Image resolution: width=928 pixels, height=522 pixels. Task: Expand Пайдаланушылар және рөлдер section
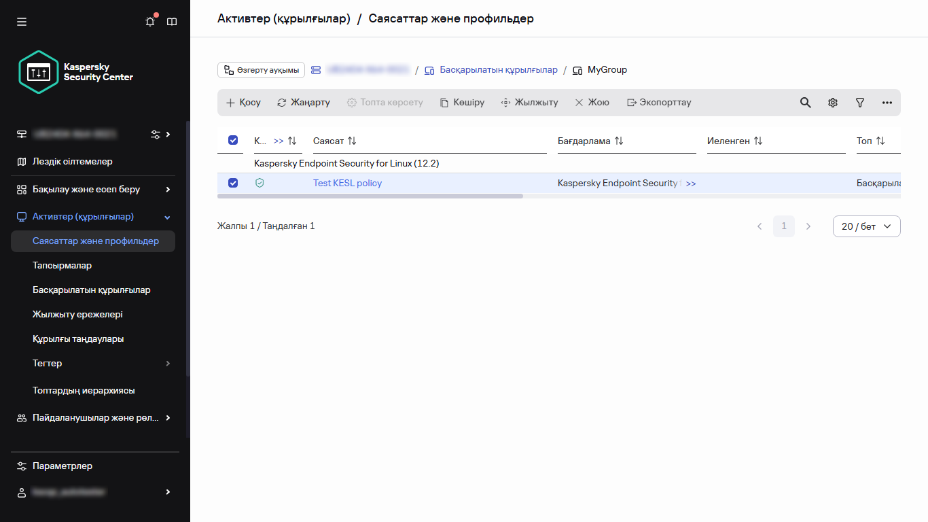click(x=168, y=418)
